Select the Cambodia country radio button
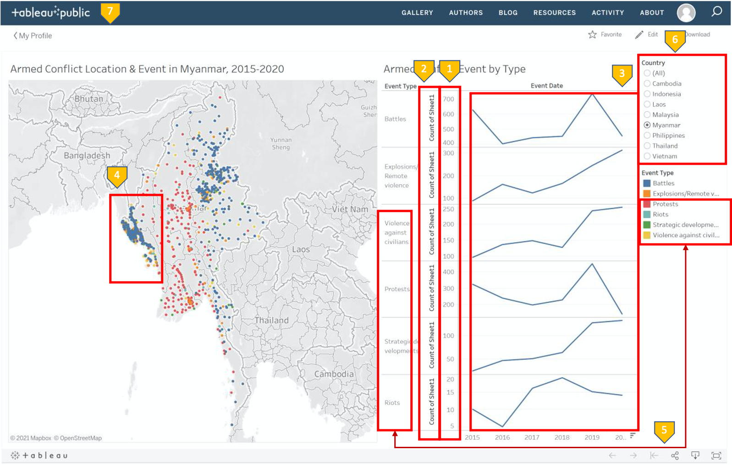The width and height of the screenshot is (732, 466). [647, 84]
